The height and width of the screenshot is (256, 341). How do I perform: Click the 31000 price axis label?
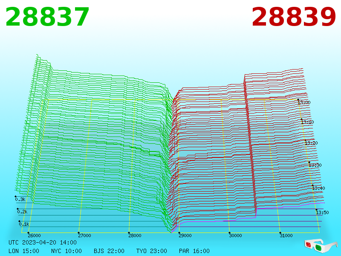tap(286, 236)
